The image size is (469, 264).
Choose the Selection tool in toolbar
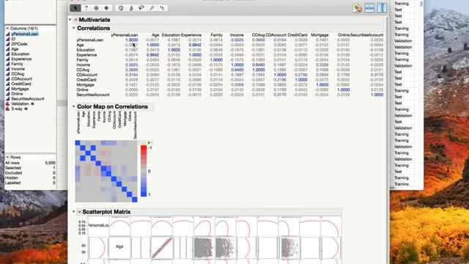tap(96, 8)
